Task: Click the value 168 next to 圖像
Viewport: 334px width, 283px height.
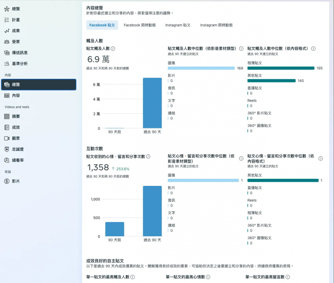Action: coord(240,68)
